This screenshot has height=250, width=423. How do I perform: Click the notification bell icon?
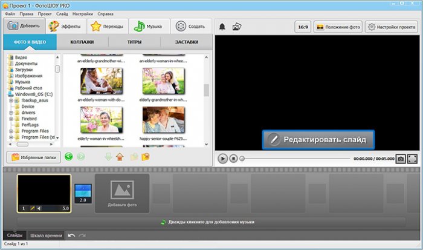click(222, 27)
